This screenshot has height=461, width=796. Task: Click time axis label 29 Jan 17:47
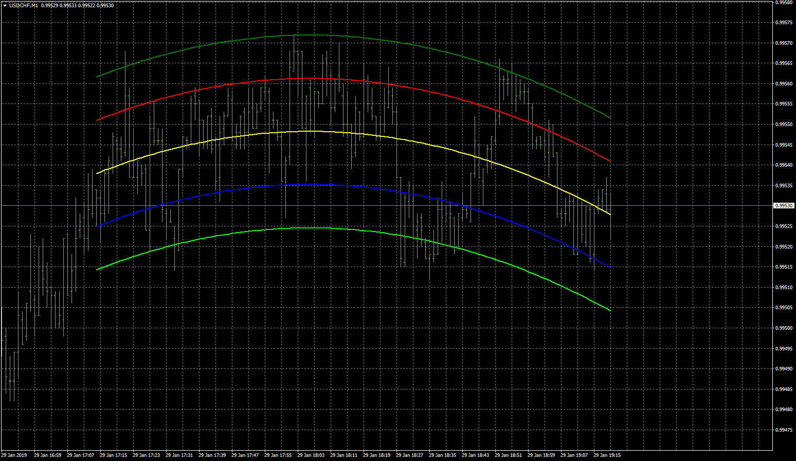click(245, 455)
